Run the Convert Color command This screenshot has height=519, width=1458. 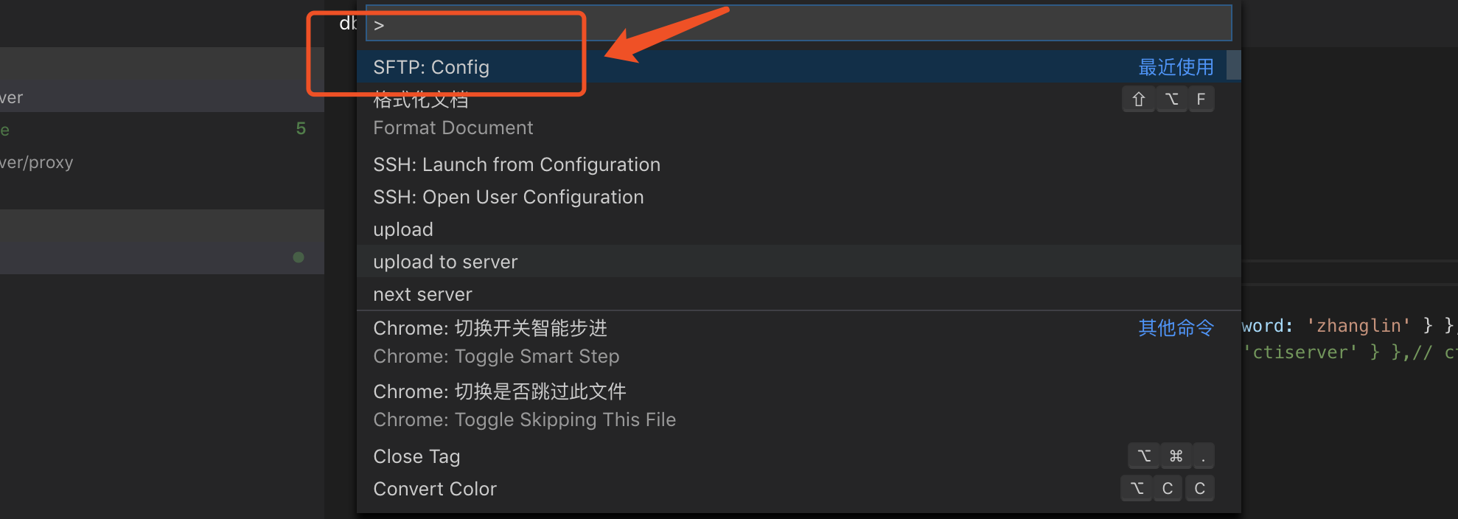coord(435,488)
